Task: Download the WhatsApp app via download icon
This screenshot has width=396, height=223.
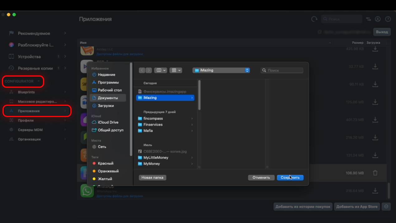Action: tap(375, 190)
